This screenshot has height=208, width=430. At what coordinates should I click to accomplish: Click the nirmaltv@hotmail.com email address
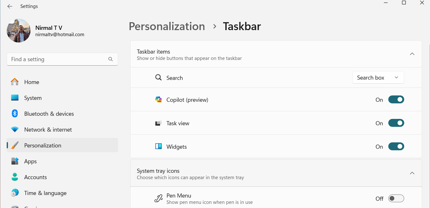pos(60,35)
